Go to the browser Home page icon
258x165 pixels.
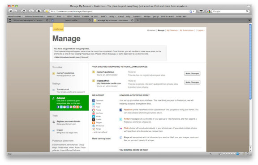[39, 11]
